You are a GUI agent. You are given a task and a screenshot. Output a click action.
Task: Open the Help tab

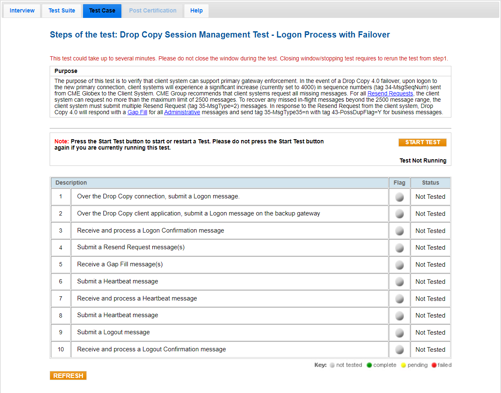pos(196,11)
